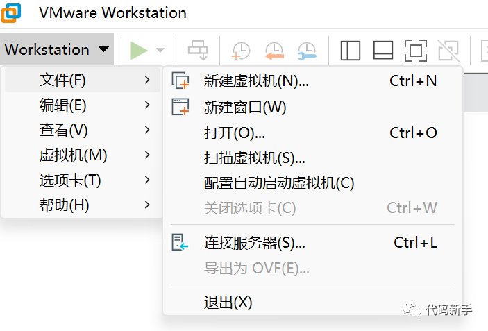Click the full screen mode icon
The height and width of the screenshot is (331, 488).
[416, 51]
